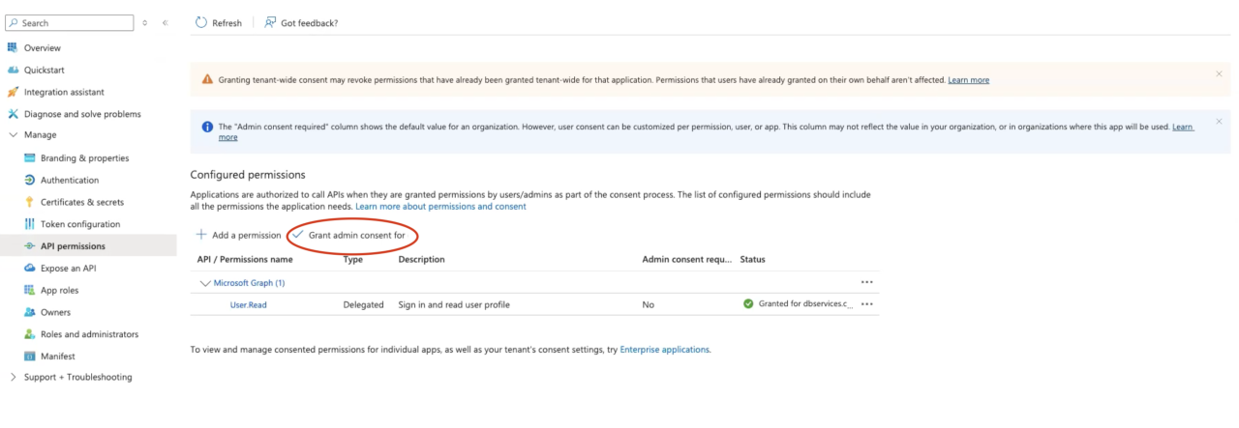The image size is (1239, 428).
Task: Open Roles and administrators
Action: tap(88, 334)
